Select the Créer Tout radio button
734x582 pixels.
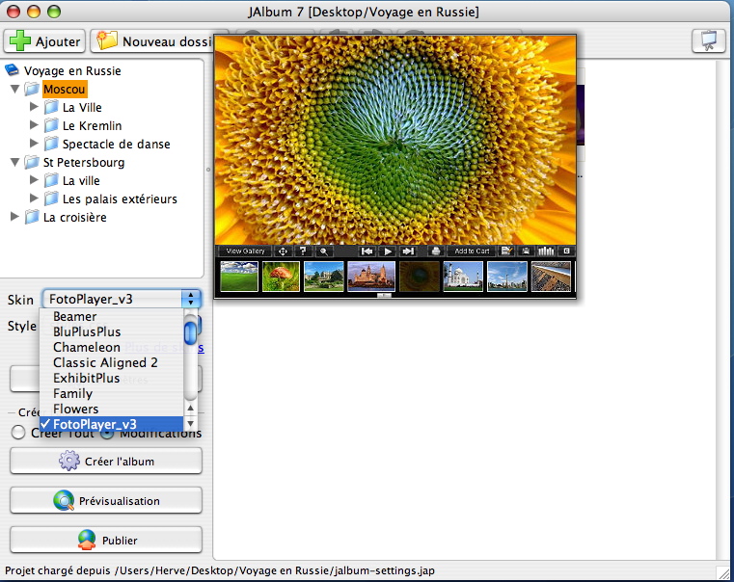(18, 433)
